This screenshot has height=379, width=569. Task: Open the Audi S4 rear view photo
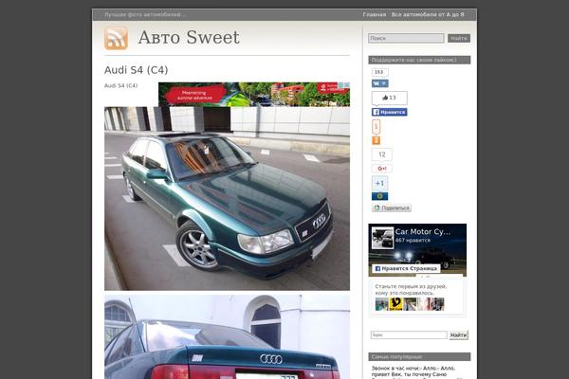pos(228,337)
